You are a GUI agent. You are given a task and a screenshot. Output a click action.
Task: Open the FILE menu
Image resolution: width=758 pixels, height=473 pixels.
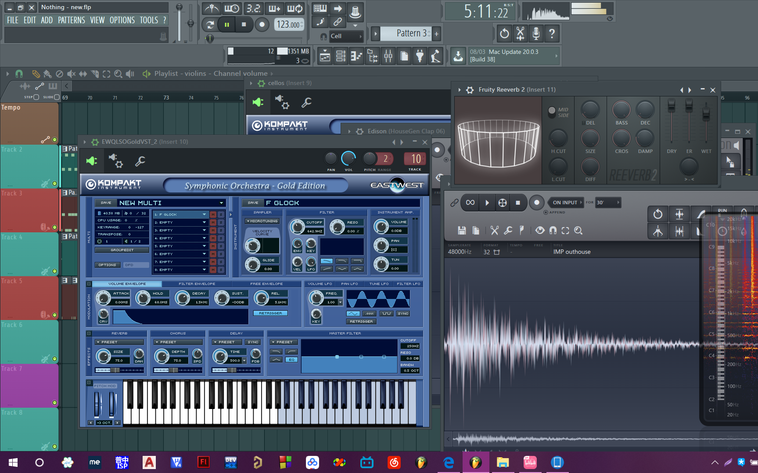13,20
